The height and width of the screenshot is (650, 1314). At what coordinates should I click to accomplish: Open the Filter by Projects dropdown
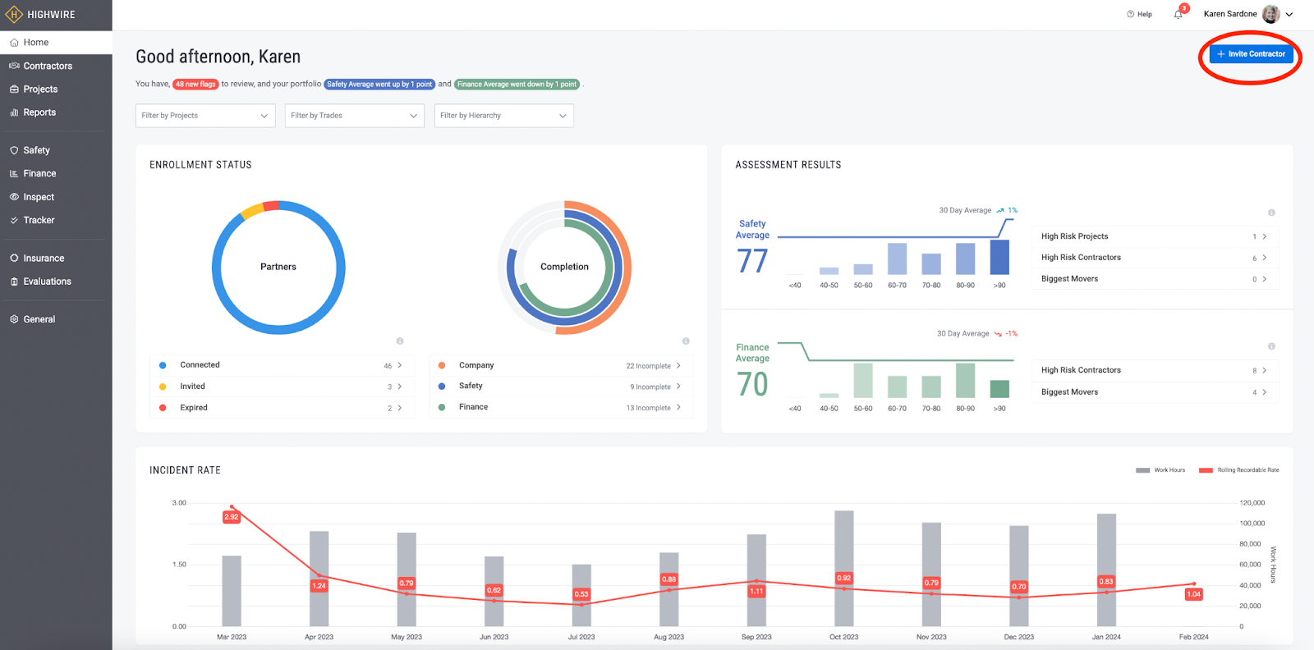[x=205, y=116]
